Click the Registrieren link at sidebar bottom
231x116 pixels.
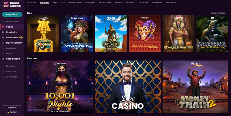12,108
